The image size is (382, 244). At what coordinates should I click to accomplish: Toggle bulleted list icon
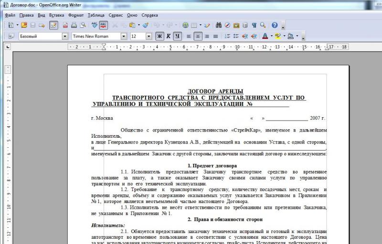pos(236,36)
